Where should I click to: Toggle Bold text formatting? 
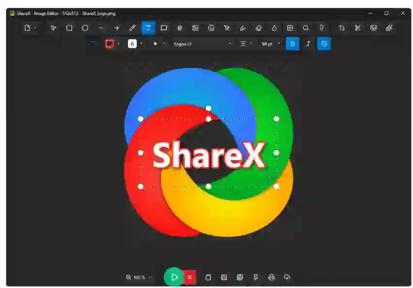(292, 44)
